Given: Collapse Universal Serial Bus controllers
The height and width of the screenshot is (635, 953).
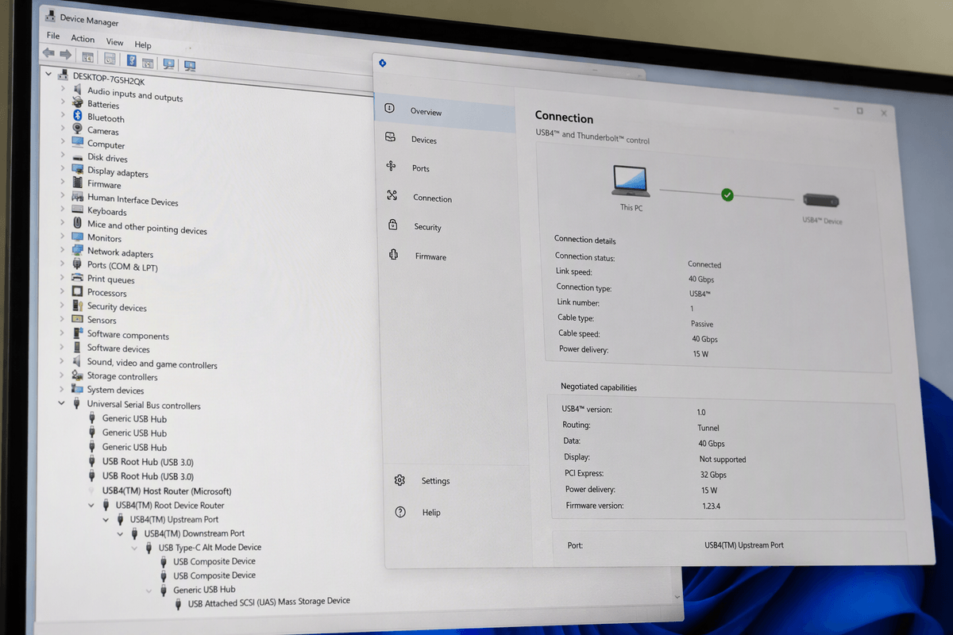Looking at the screenshot, I should pos(62,402).
